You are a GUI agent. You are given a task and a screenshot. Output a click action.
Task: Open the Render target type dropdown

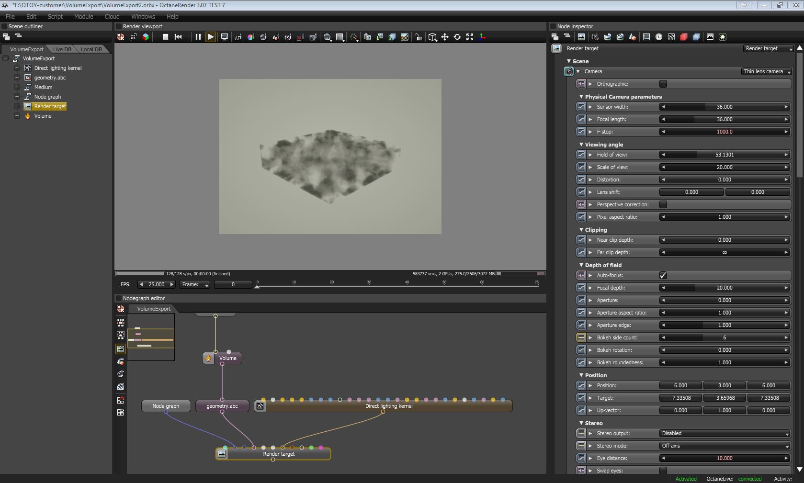pos(769,48)
